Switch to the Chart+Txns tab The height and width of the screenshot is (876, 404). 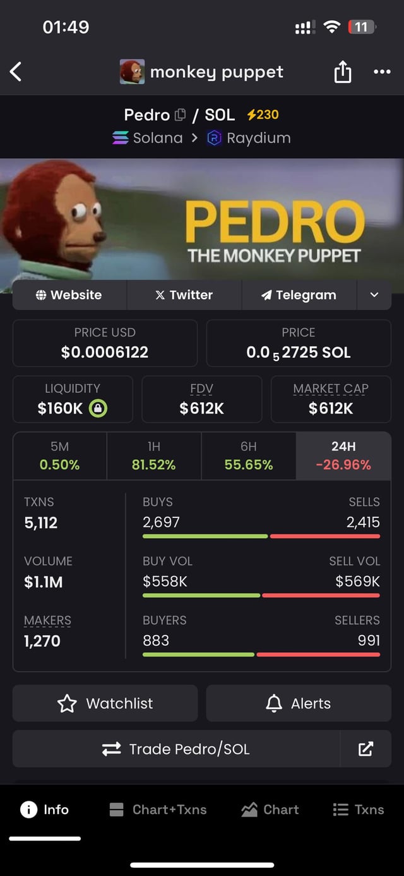(x=158, y=810)
